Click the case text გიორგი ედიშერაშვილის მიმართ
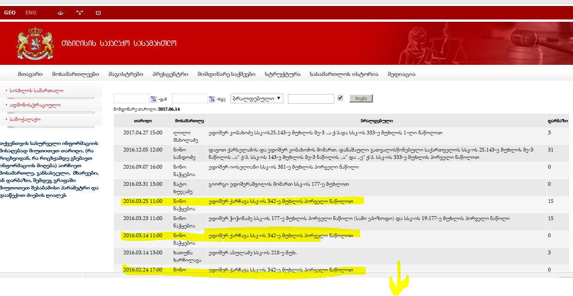Screen dimensions: 573x296 pos(278,184)
